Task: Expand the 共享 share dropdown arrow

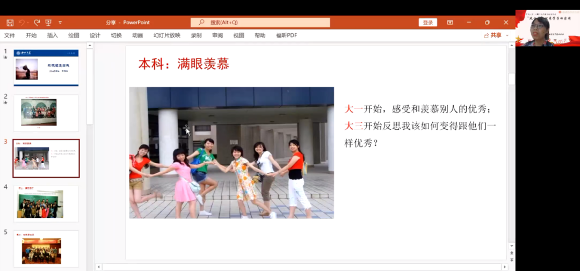Action: pos(508,35)
